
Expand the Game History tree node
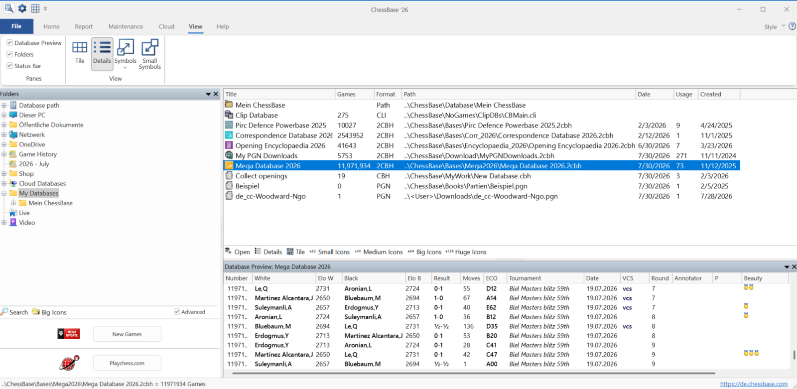click(x=4, y=154)
